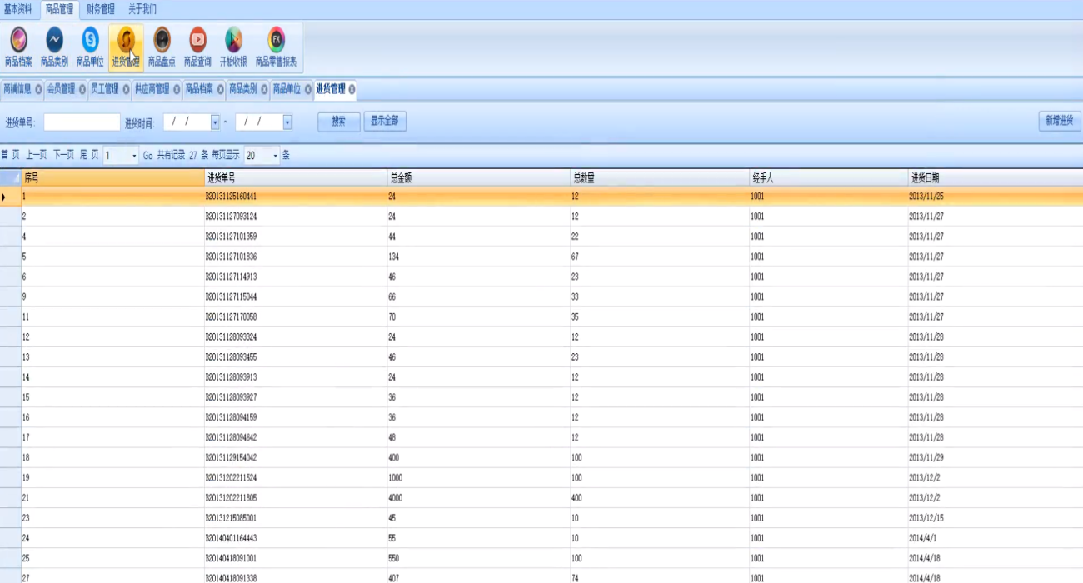The image size is (1083, 583).
Task: Click the Go pagination button
Action: (x=147, y=156)
